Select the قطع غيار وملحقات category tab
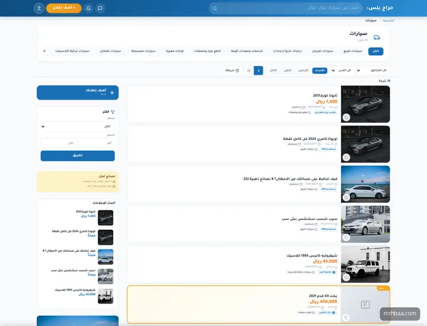427x326 pixels. coord(207,51)
